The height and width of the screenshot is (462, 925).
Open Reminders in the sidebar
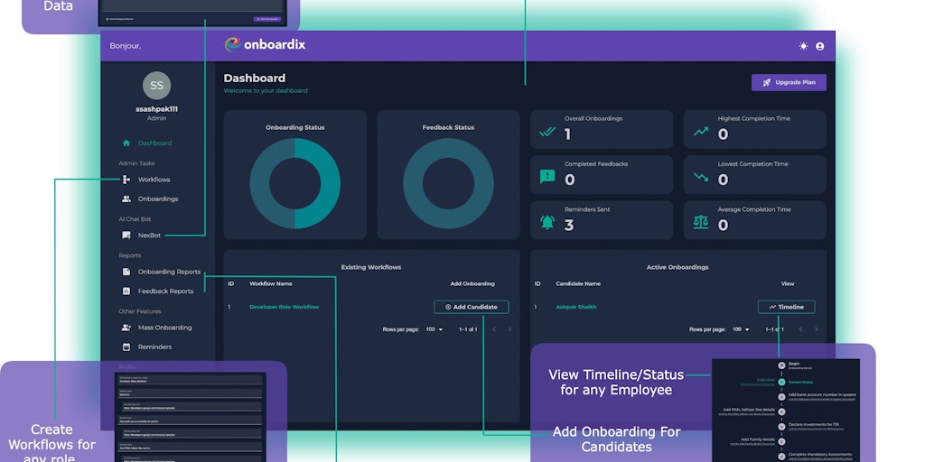pos(154,347)
